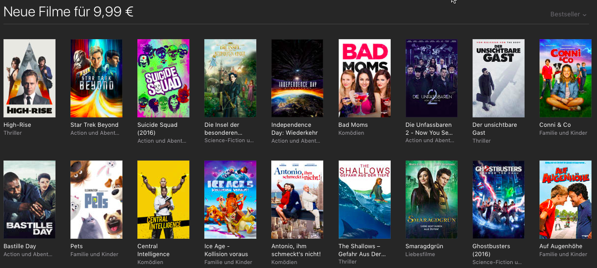Open the Bestseller sort dropdown
Viewport: 597px width, 268px height.
pyautogui.click(x=568, y=14)
